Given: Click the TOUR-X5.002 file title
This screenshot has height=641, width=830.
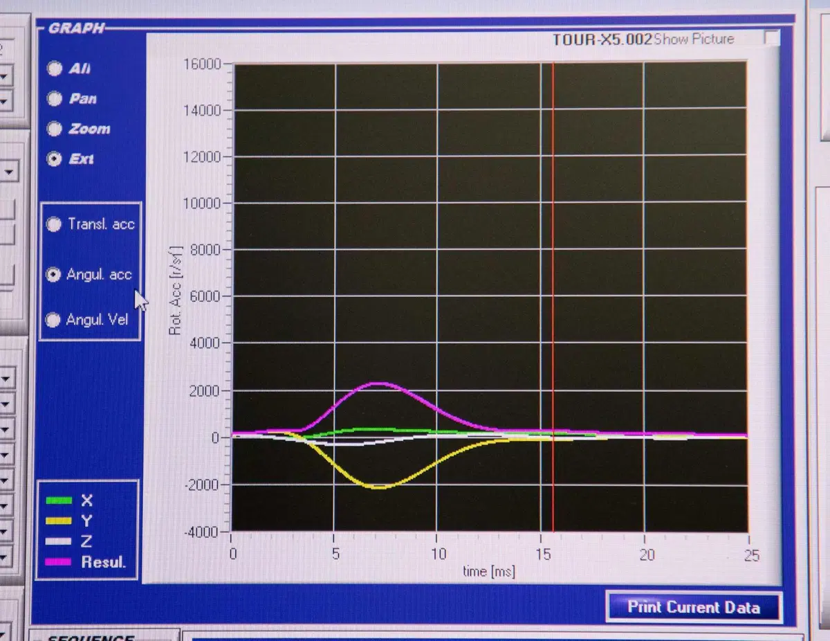Looking at the screenshot, I should [x=602, y=39].
